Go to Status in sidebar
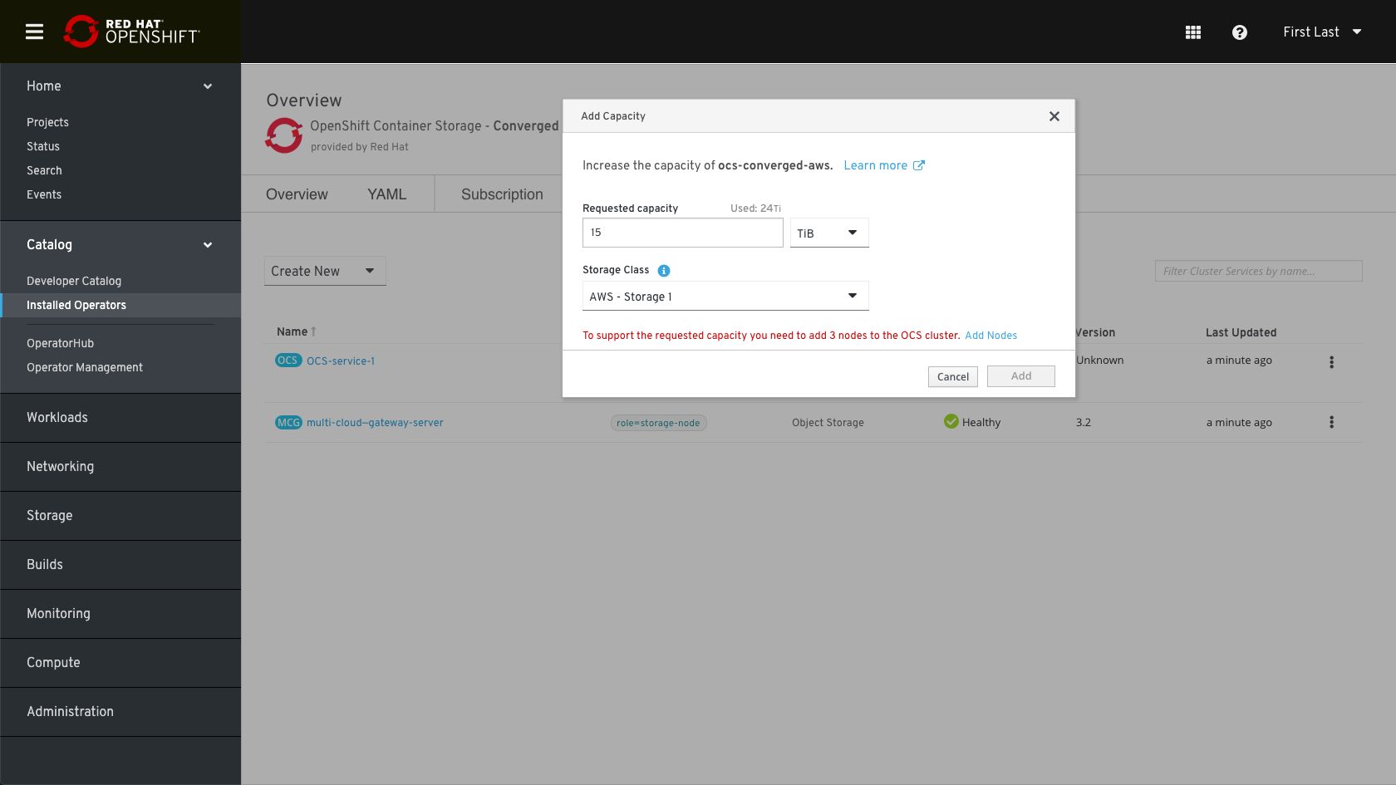This screenshot has width=1396, height=785. (x=43, y=146)
